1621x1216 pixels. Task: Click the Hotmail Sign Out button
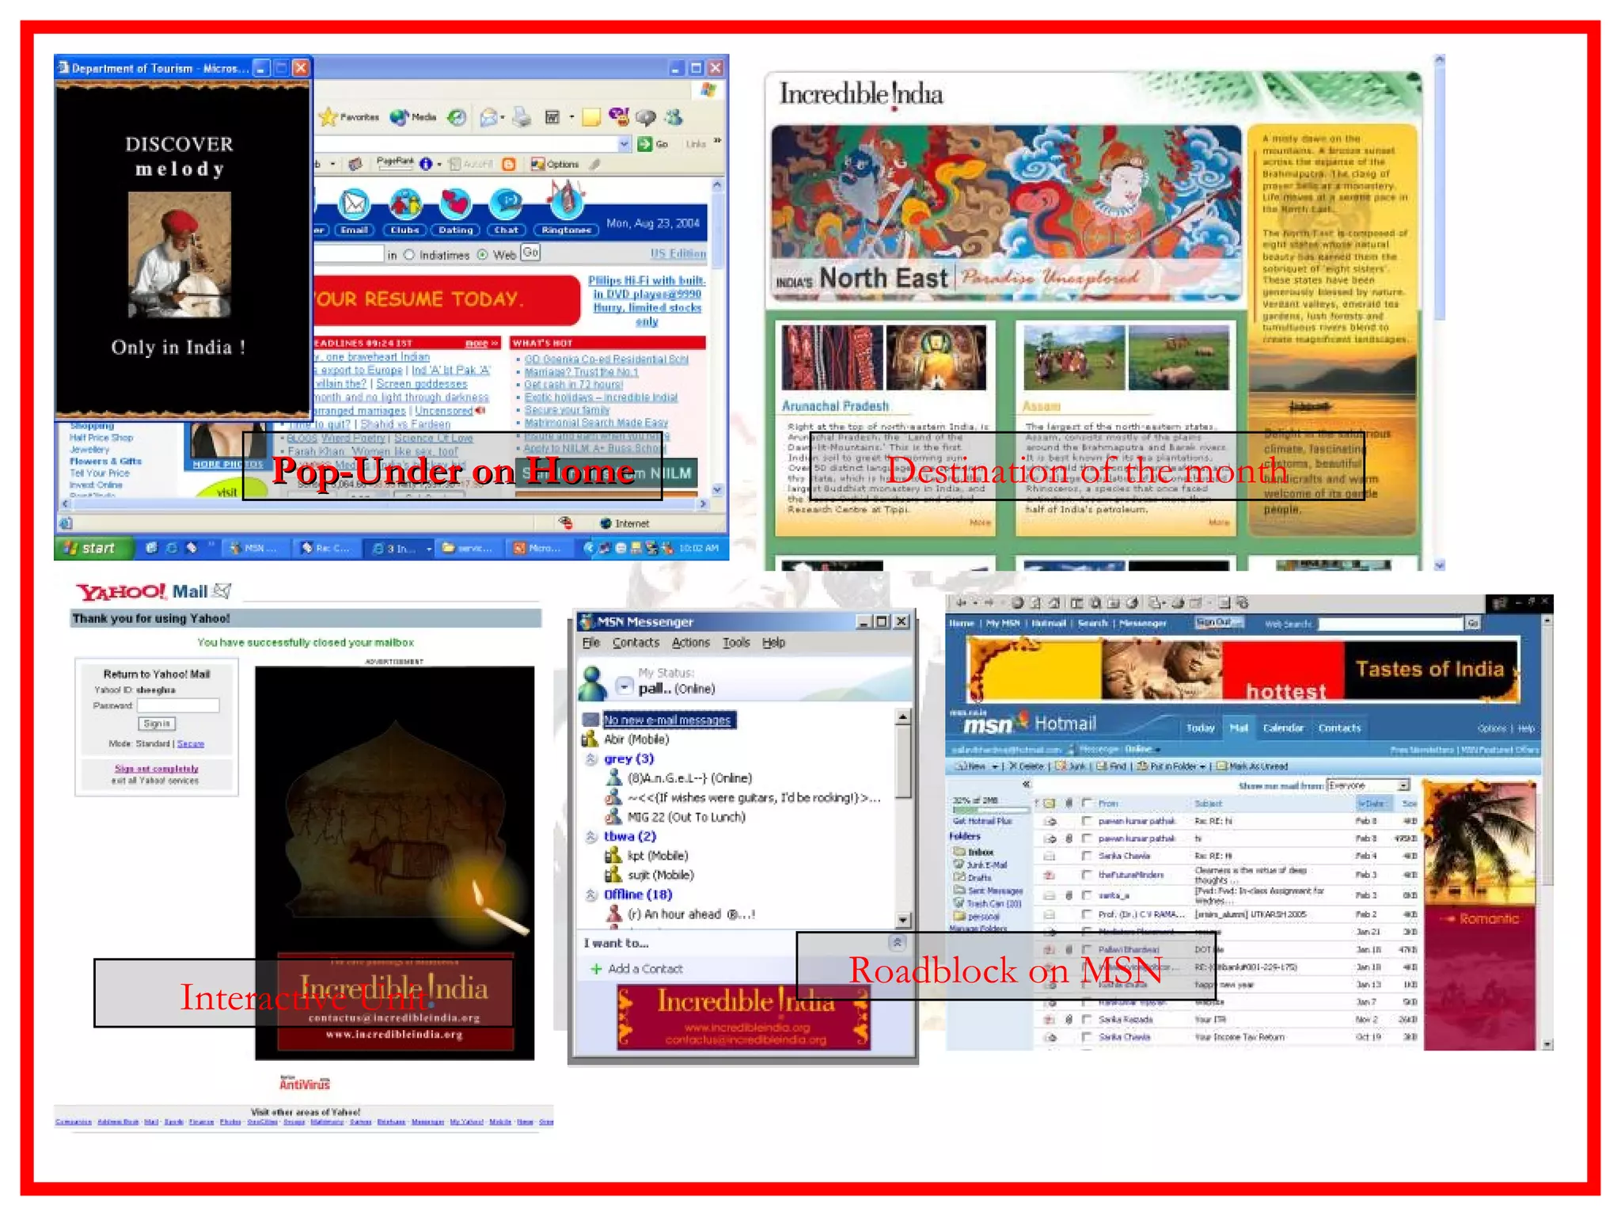pos(1218,623)
